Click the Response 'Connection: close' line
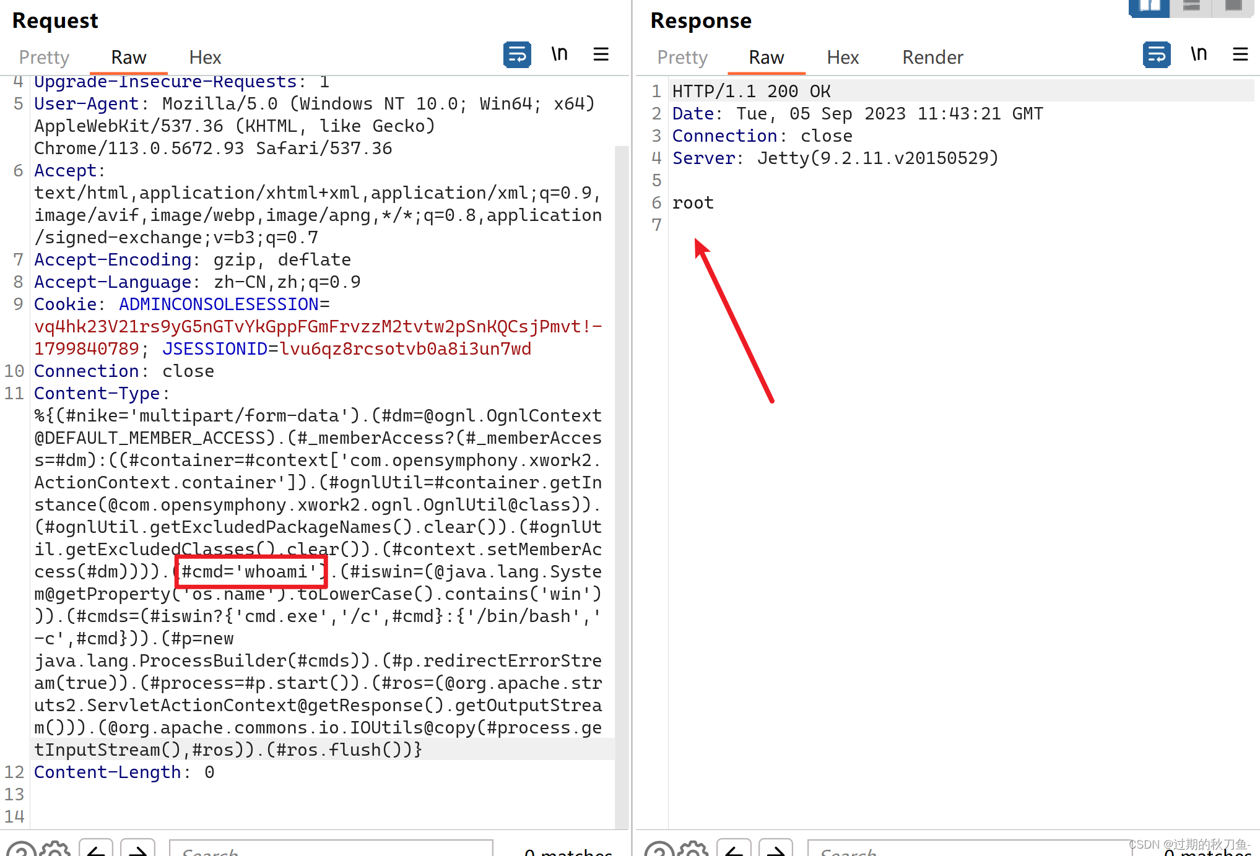The height and width of the screenshot is (856, 1260). coord(762,136)
